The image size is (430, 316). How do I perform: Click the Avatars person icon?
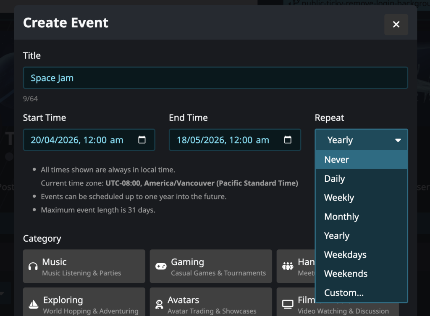(160, 305)
